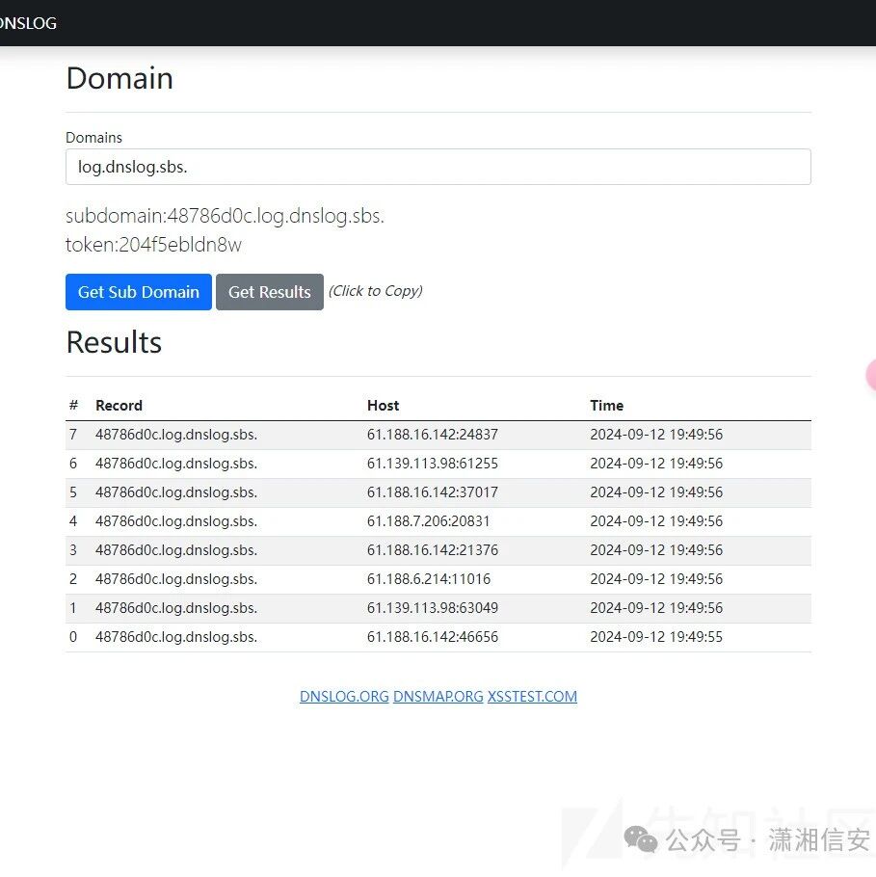876x877 pixels.
Task: Click the Get Sub Domain button
Action: [x=138, y=292]
